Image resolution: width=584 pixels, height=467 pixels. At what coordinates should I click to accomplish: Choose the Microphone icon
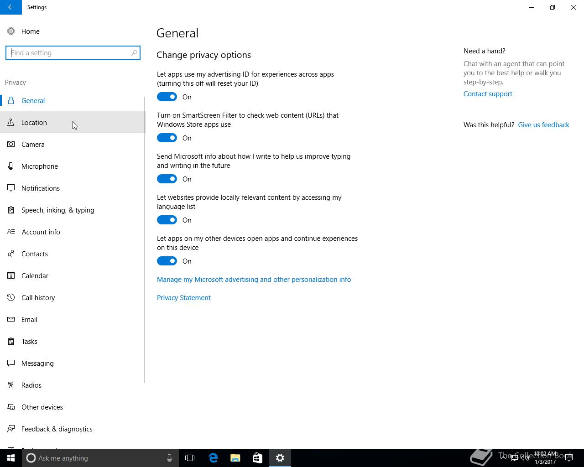click(x=11, y=166)
